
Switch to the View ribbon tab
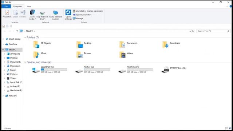[x=29, y=7]
